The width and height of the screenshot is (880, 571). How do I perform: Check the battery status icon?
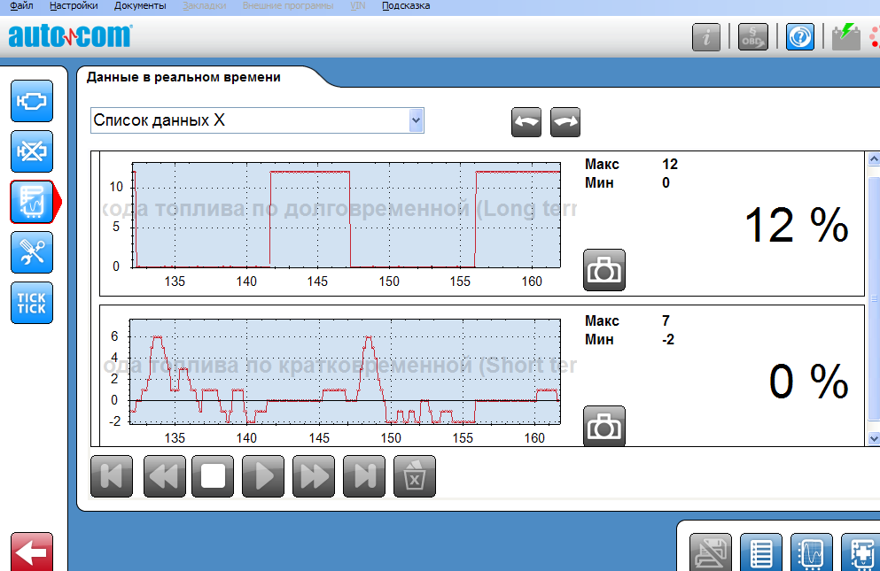[x=845, y=37]
